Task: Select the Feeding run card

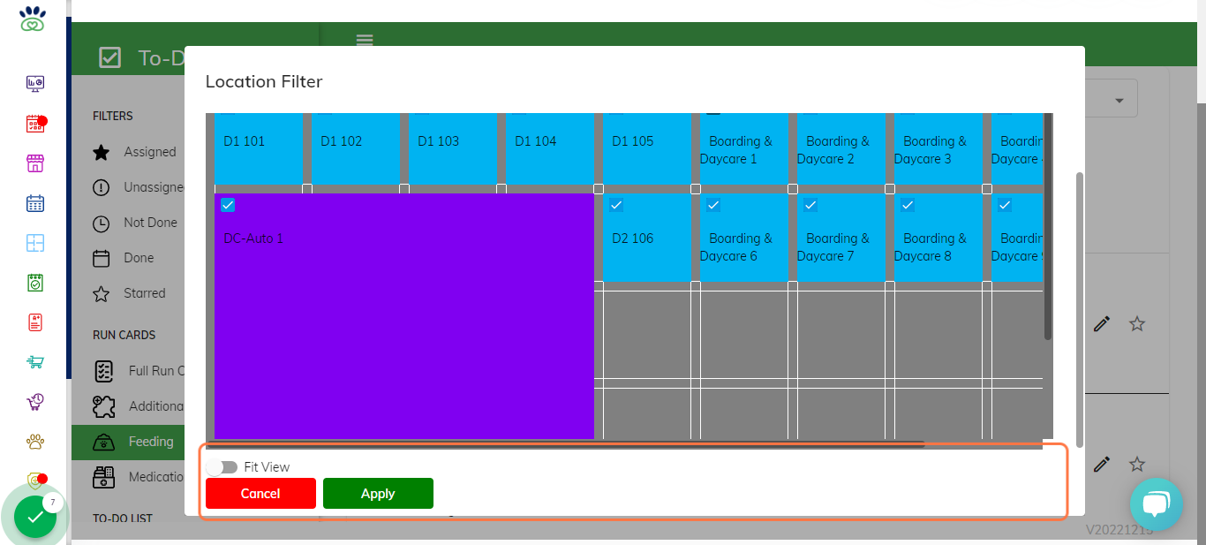Action: point(127,442)
